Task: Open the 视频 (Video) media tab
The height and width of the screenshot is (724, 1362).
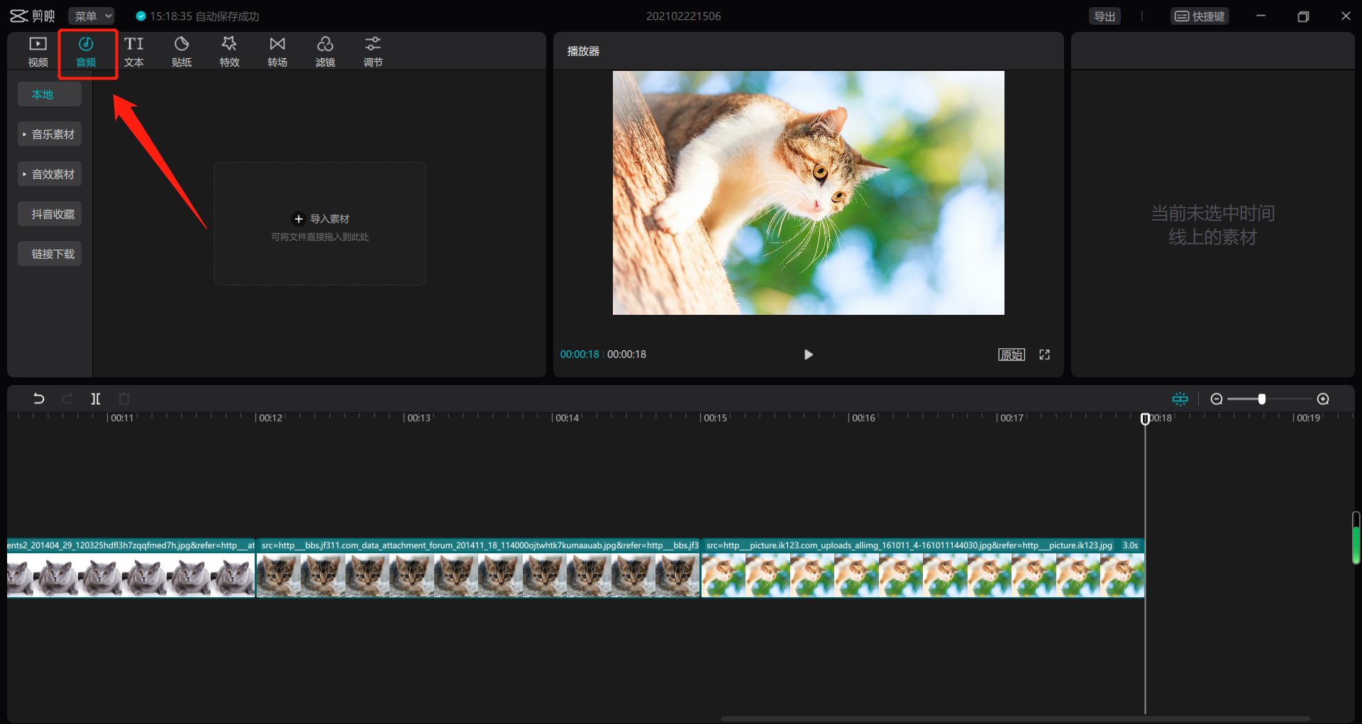Action: (x=38, y=51)
